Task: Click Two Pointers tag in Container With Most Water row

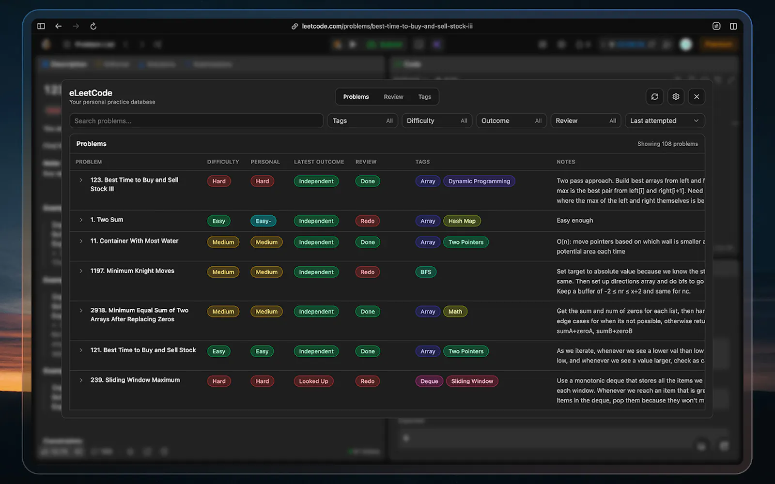Action: (x=465, y=242)
